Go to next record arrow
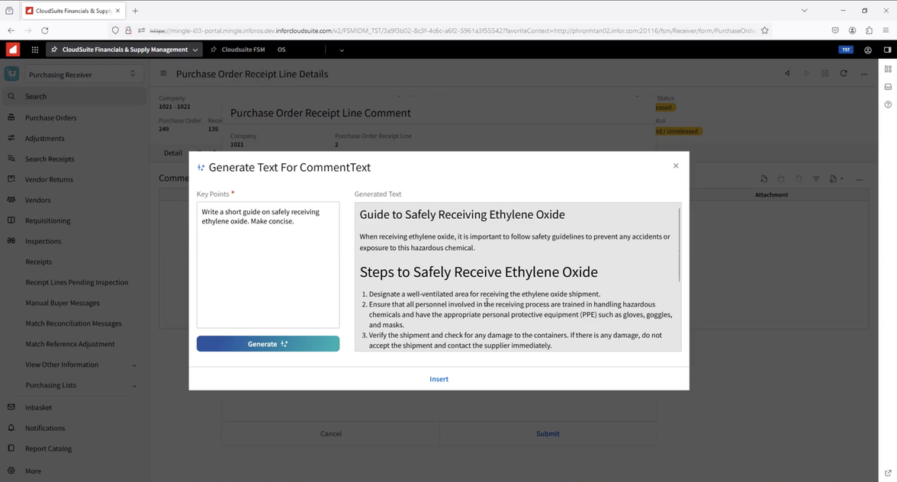 click(x=807, y=73)
